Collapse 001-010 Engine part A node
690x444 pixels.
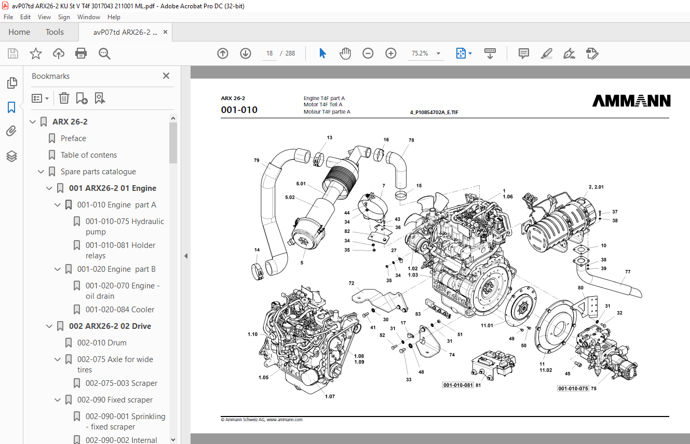coord(58,205)
